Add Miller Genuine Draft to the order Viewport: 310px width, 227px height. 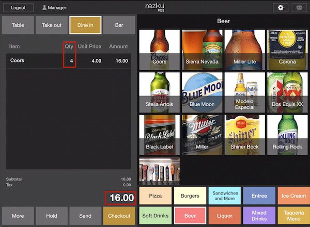[x=202, y=135]
